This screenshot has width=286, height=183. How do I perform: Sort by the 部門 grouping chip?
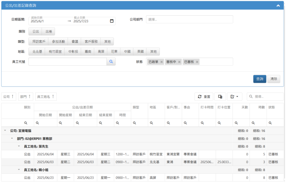(26, 97)
